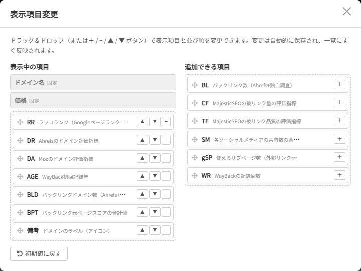Image resolution: width=361 pixels, height=271 pixels.
Task: Add BL backlink count item
Action: pyautogui.click(x=339, y=85)
